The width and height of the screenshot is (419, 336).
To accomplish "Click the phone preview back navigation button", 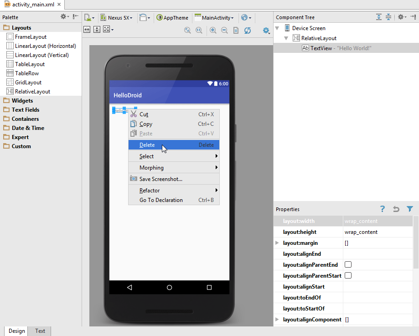I will (129, 287).
